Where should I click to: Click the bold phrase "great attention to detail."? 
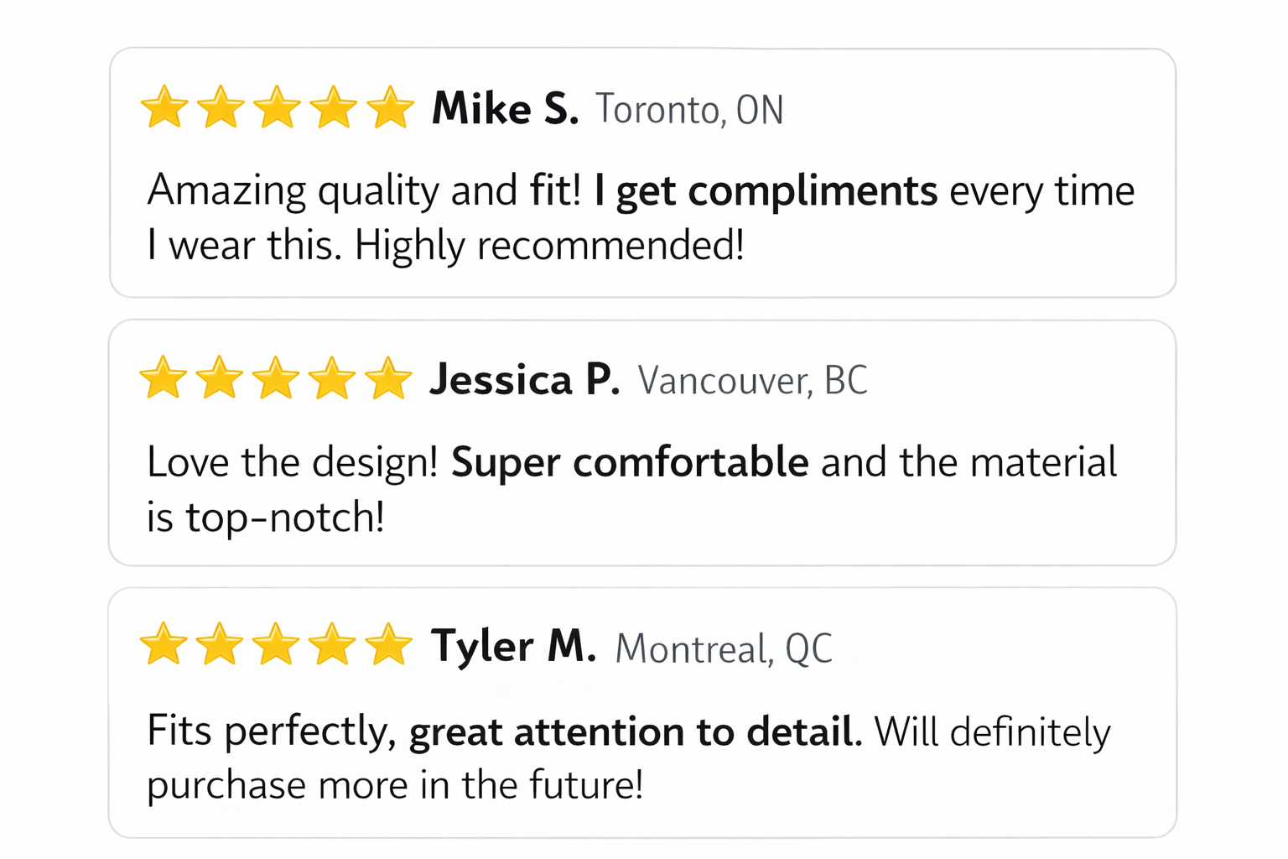[x=636, y=731]
